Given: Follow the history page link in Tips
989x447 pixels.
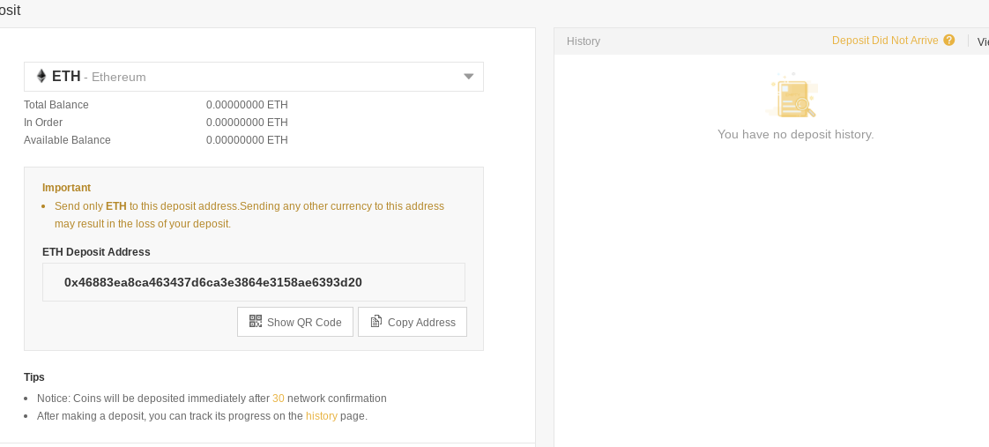Looking at the screenshot, I should point(322,416).
